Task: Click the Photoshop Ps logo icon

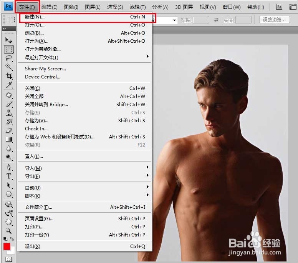Action: click(x=8, y=6)
